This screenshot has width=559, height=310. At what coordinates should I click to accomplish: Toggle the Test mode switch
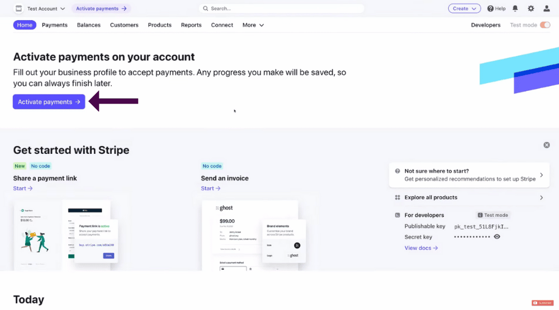pos(544,25)
